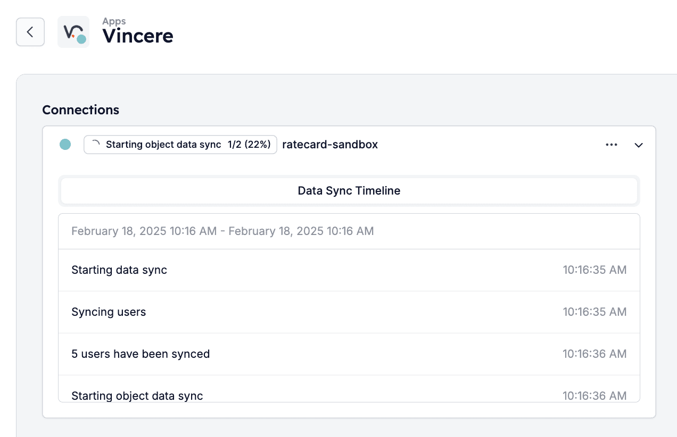Collapse the ratecard-sandbox connection chevron

click(639, 145)
